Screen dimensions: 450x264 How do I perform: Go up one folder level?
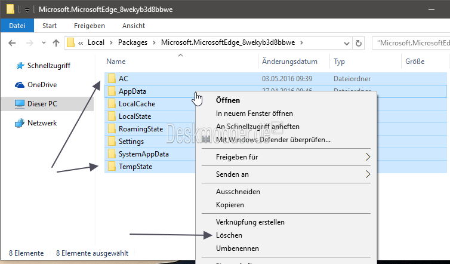(x=56, y=43)
